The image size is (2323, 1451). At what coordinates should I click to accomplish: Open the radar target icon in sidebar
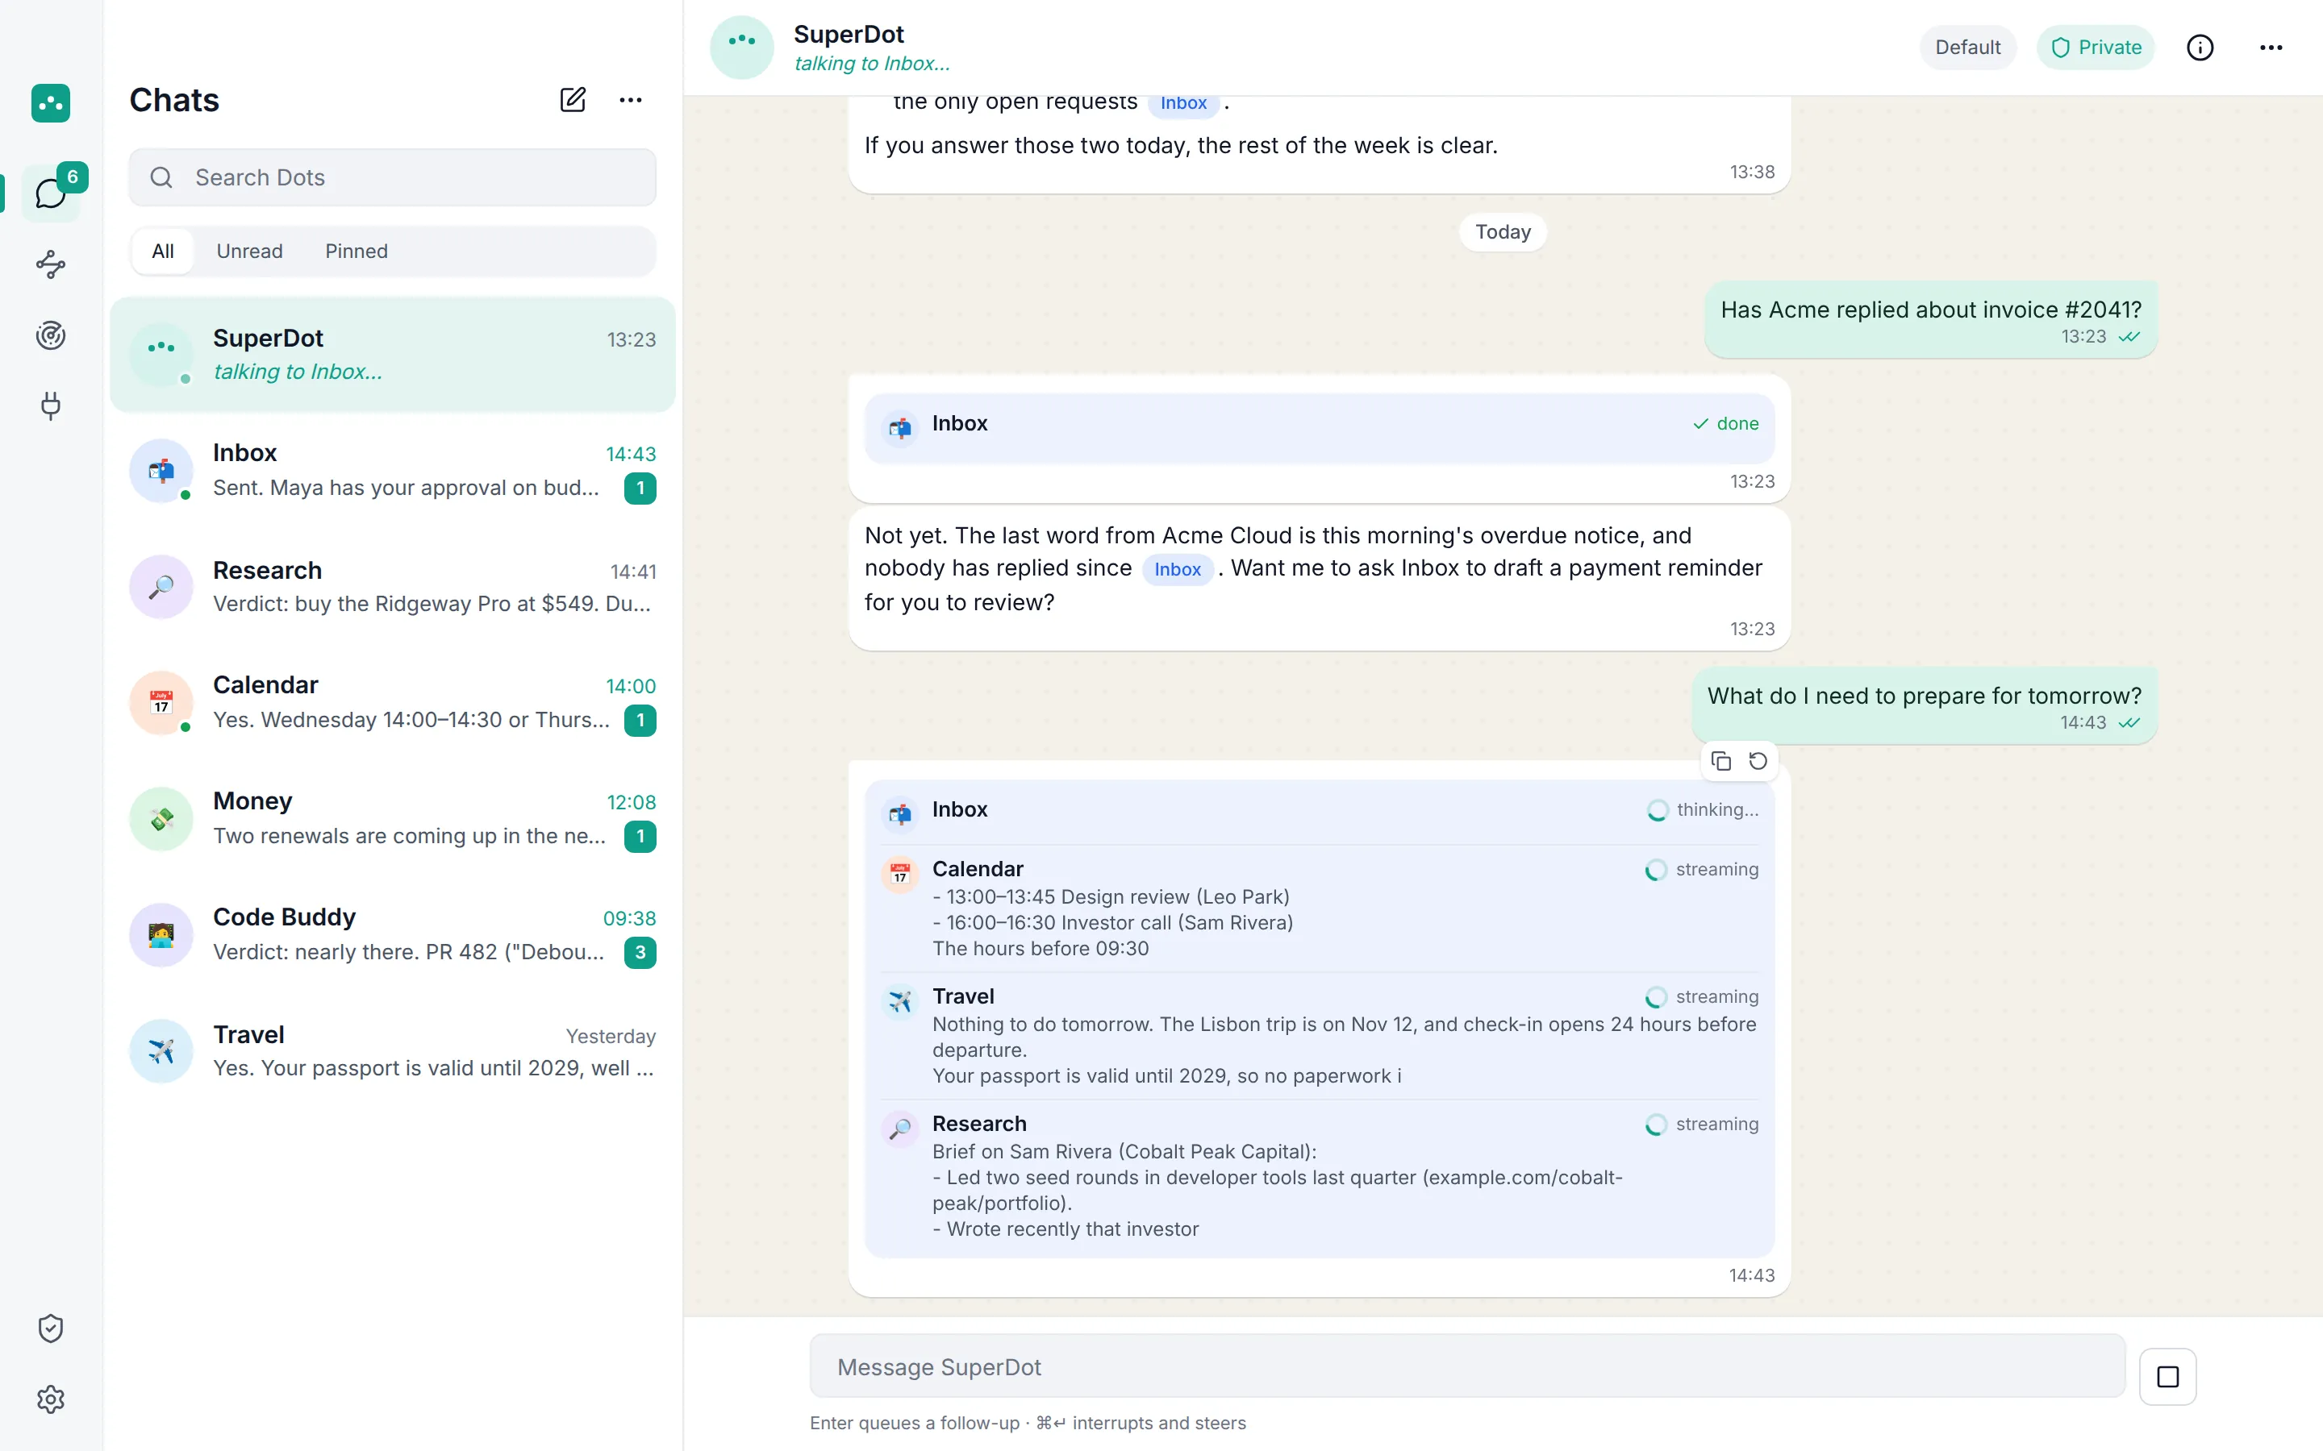pyautogui.click(x=51, y=335)
